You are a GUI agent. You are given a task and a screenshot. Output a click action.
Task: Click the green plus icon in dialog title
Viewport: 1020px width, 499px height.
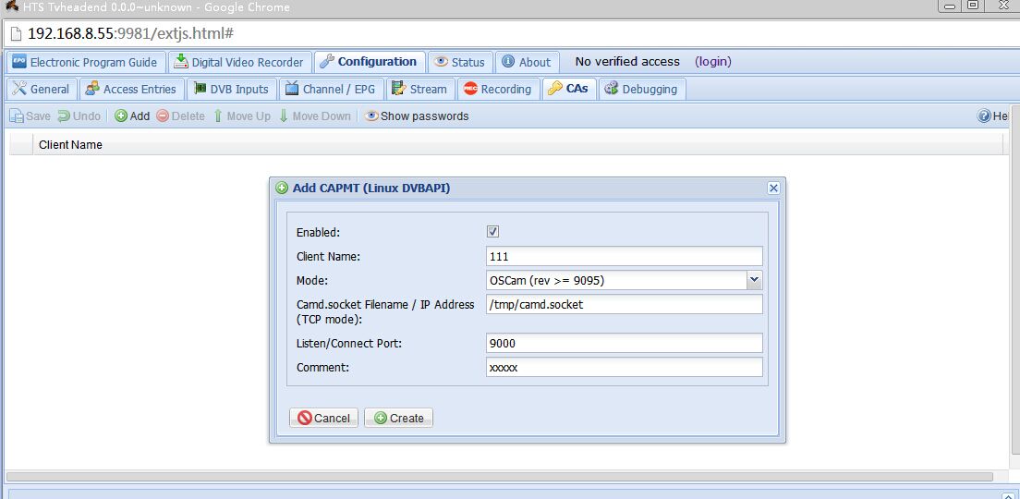[282, 188]
